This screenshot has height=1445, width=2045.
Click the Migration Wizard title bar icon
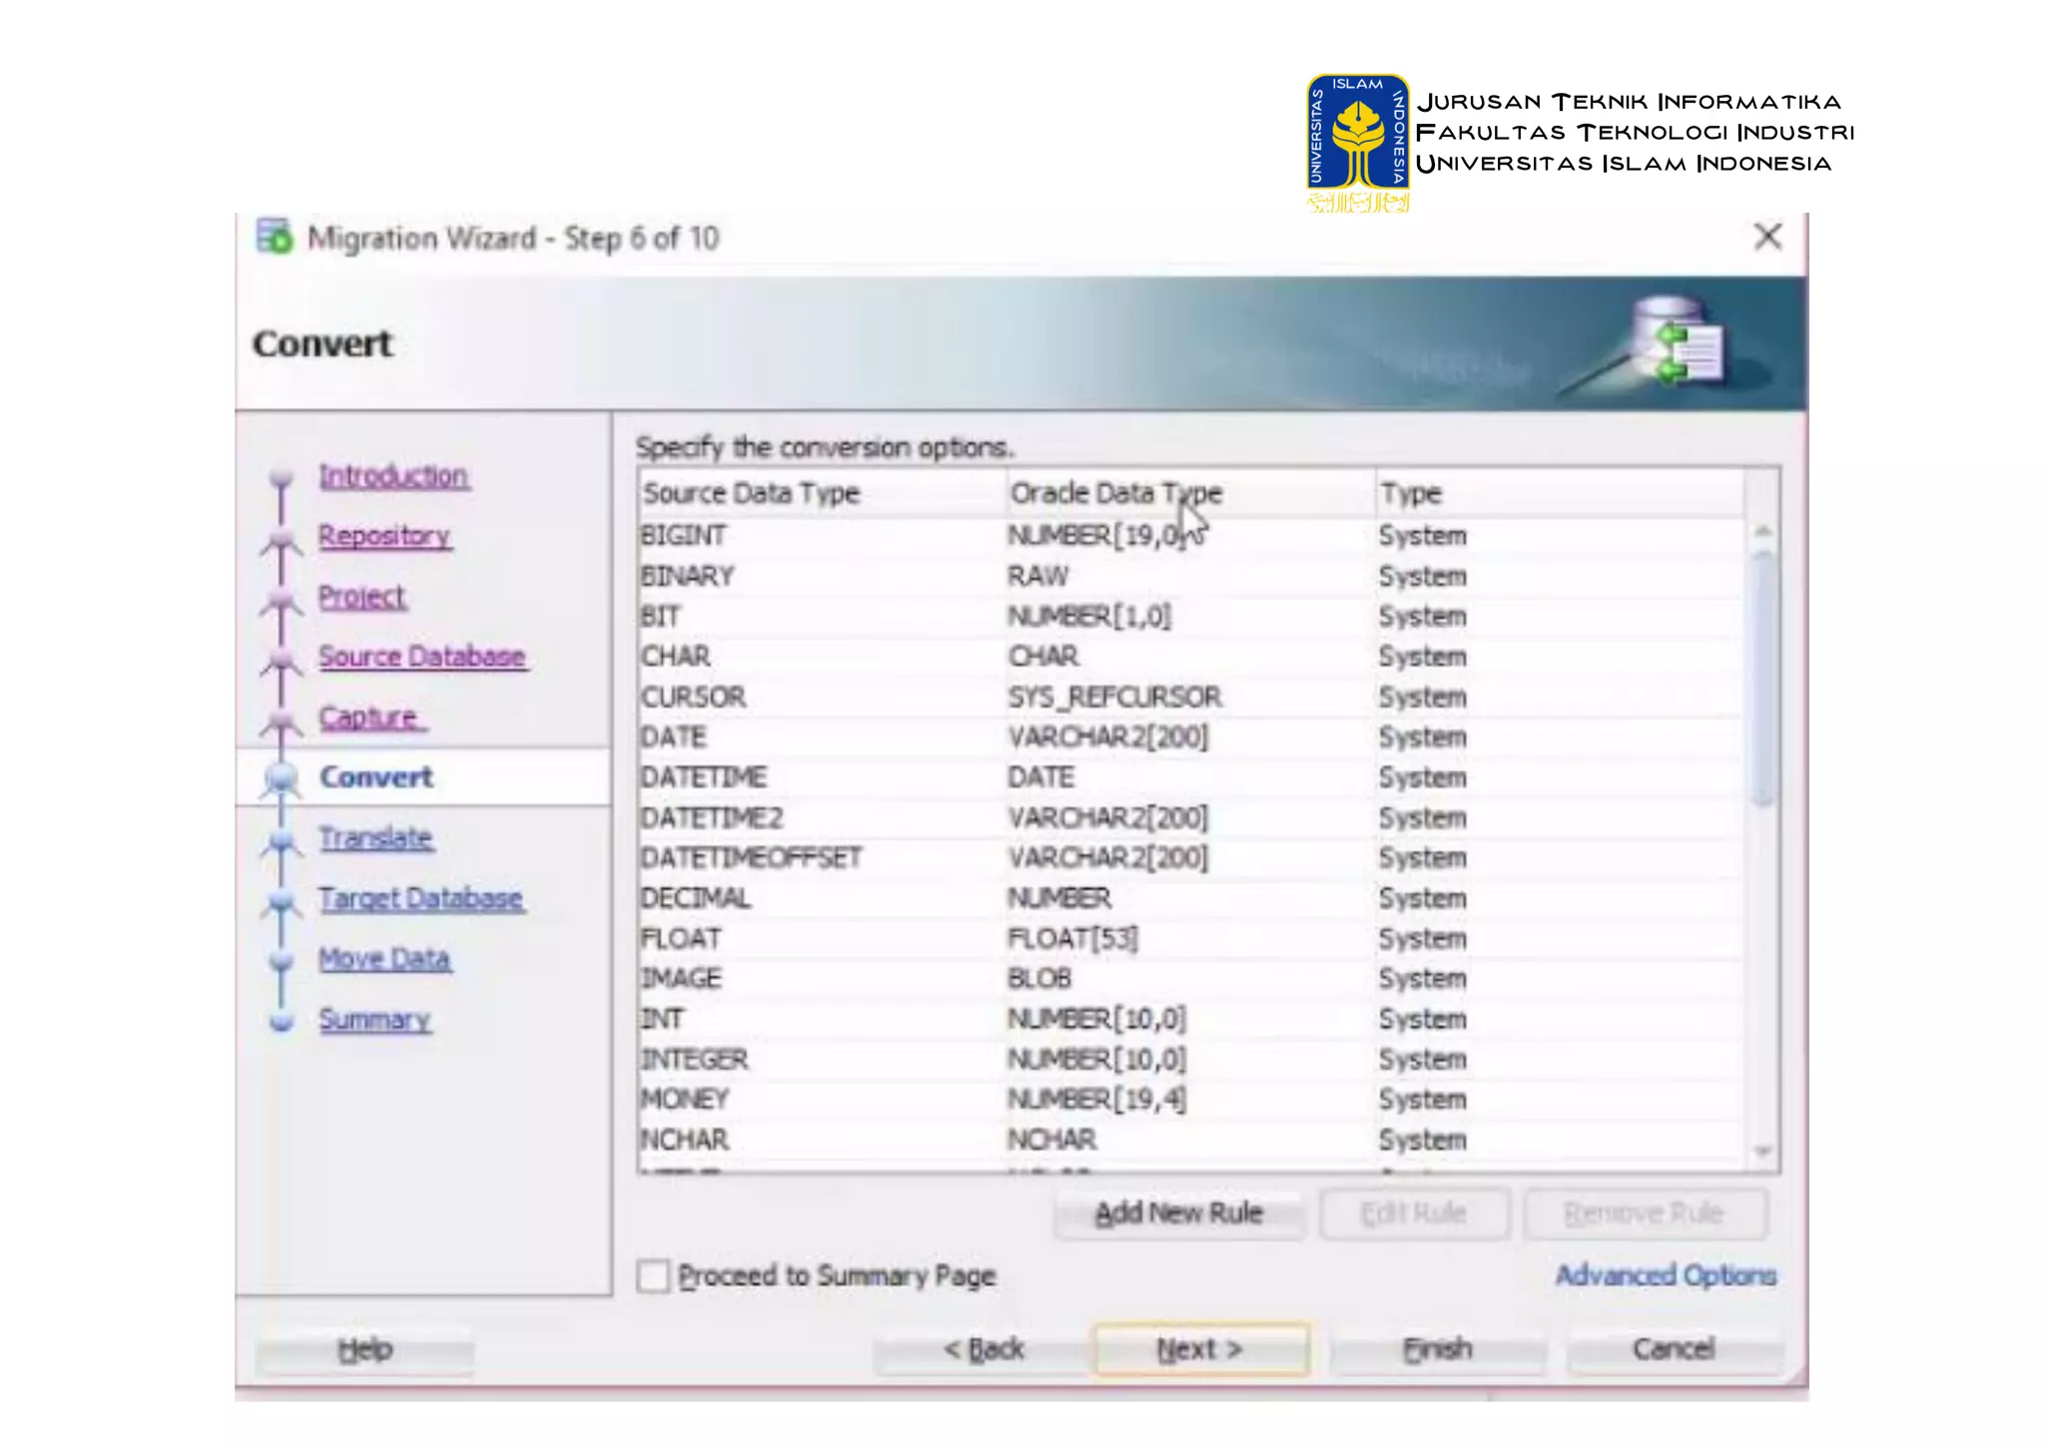click(275, 238)
